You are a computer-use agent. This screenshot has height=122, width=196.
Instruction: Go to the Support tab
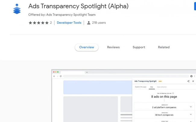139,47
